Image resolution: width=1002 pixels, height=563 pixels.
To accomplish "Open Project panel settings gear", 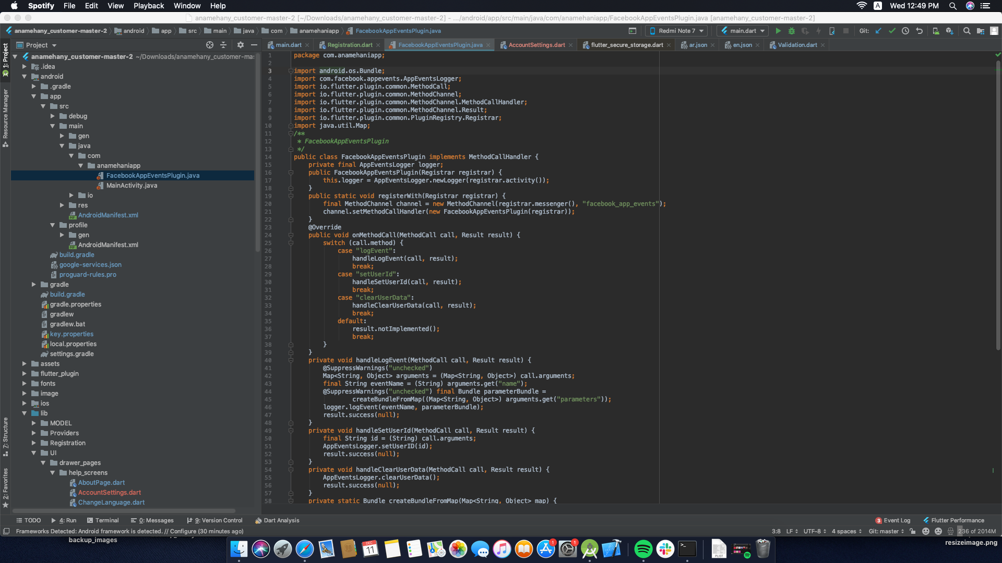I will [240, 45].
